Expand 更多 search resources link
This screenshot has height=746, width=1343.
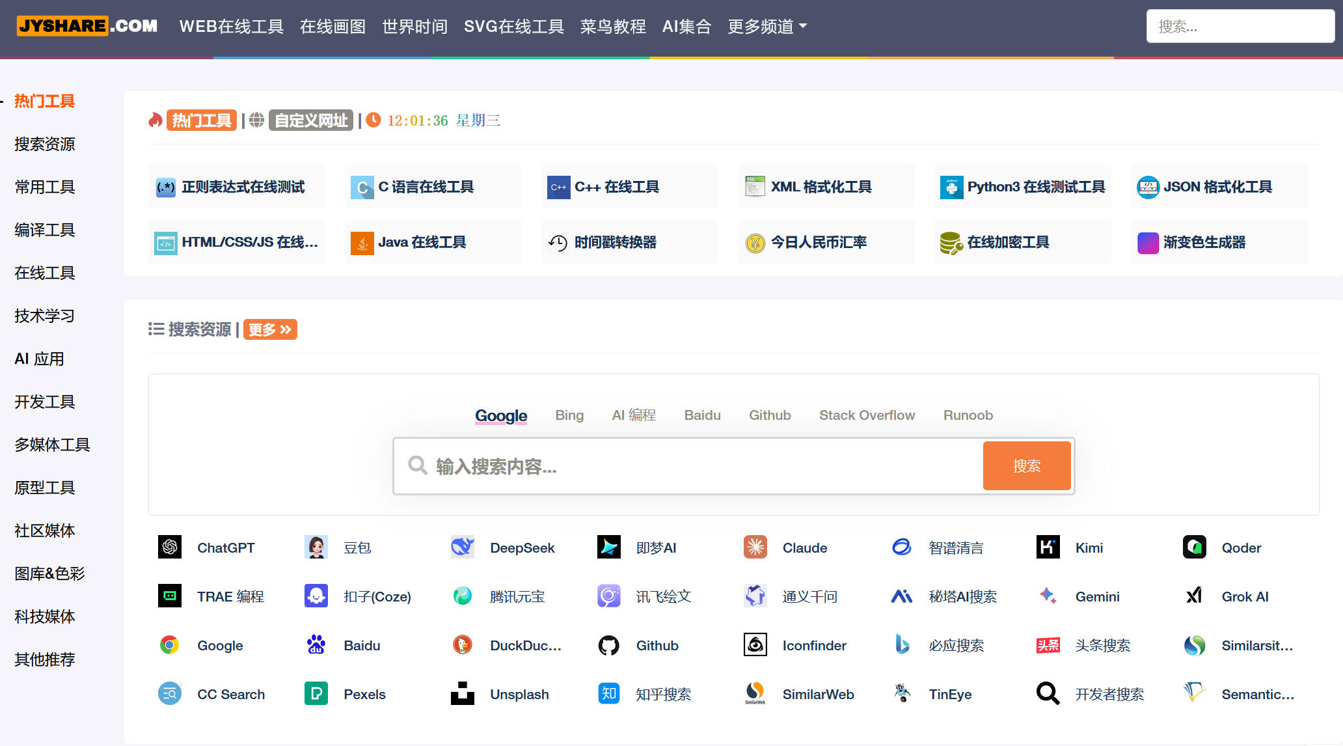tap(270, 330)
